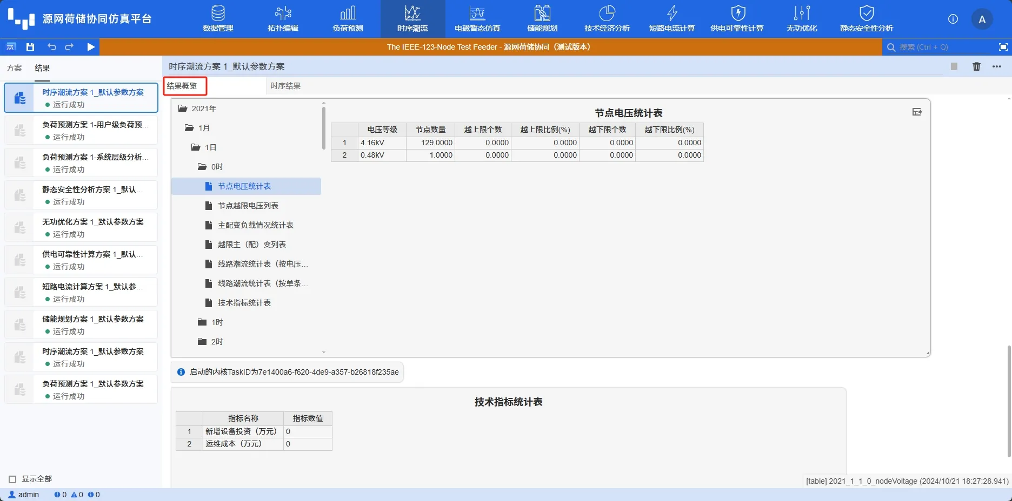Open the 拓扑编辑 module
This screenshot has width=1012, height=501.
click(x=283, y=18)
